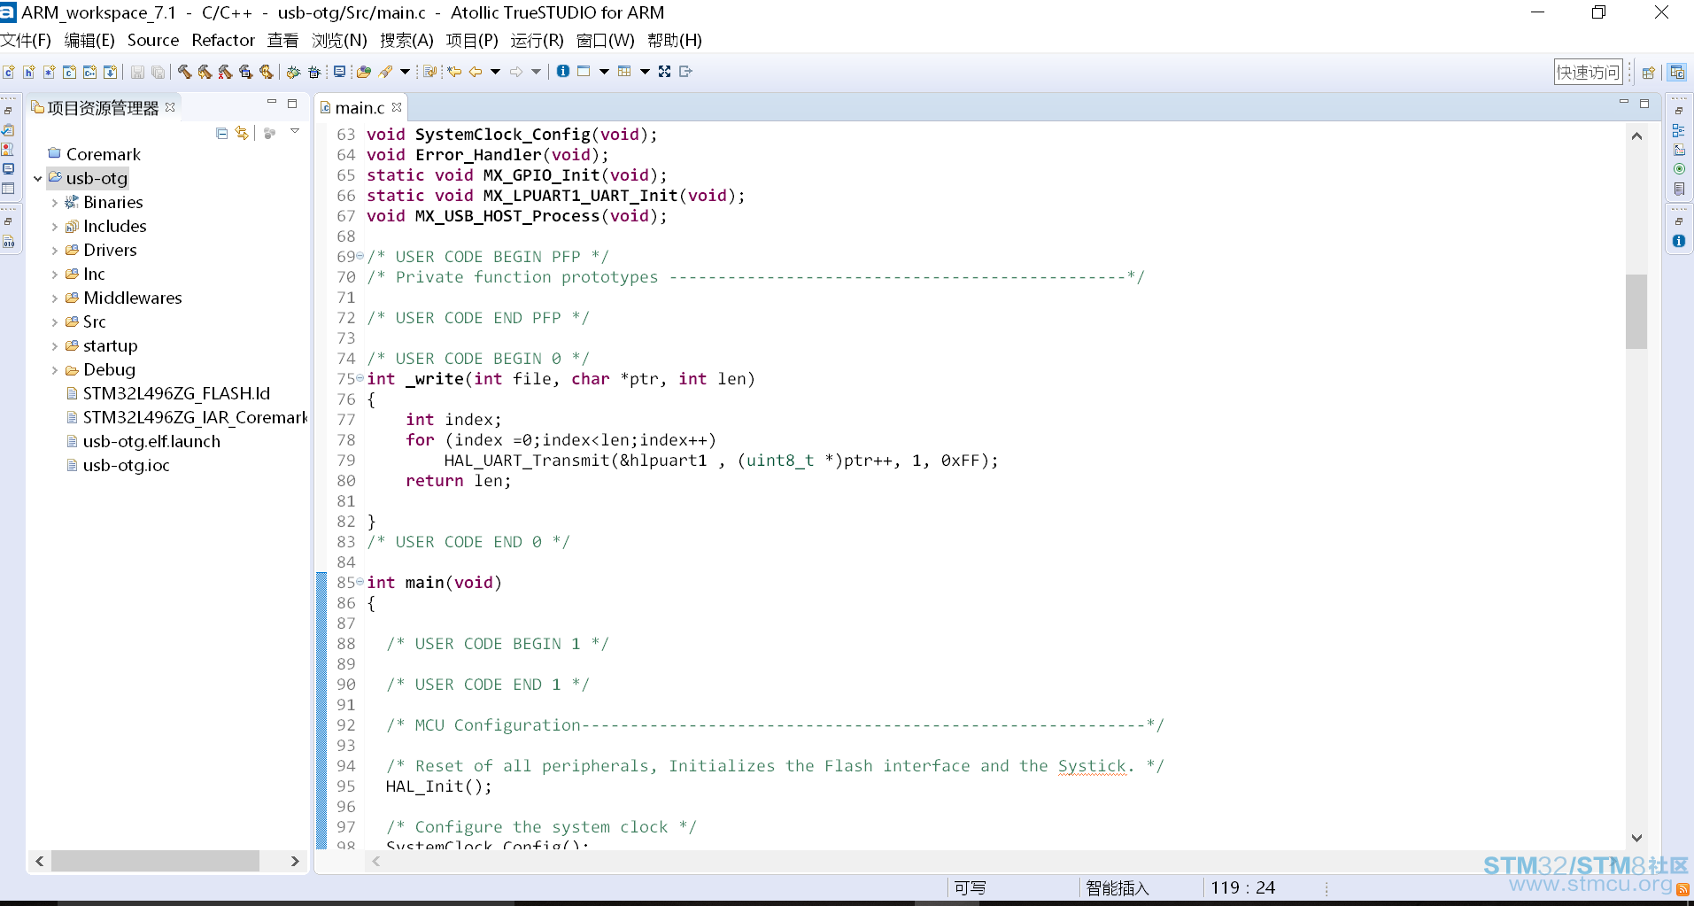1694x906 pixels.
Task: Open the Console view in left sidebar
Action: (8, 169)
